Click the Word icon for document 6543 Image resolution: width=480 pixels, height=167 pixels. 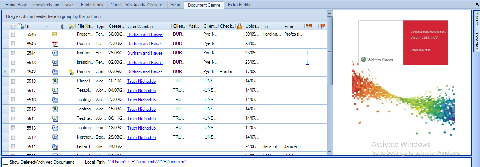[55, 62]
